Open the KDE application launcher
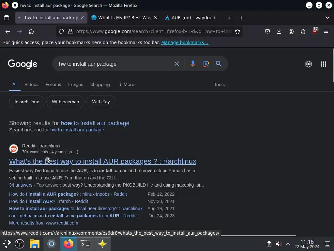This screenshot has width=334, height=251. [7, 244]
